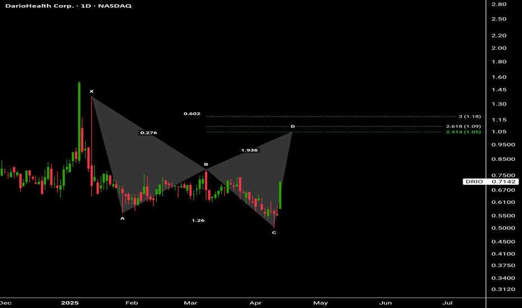Viewport: 522px width, 308px height.
Task: Click the Jul label on time axis
Action: tap(447, 302)
